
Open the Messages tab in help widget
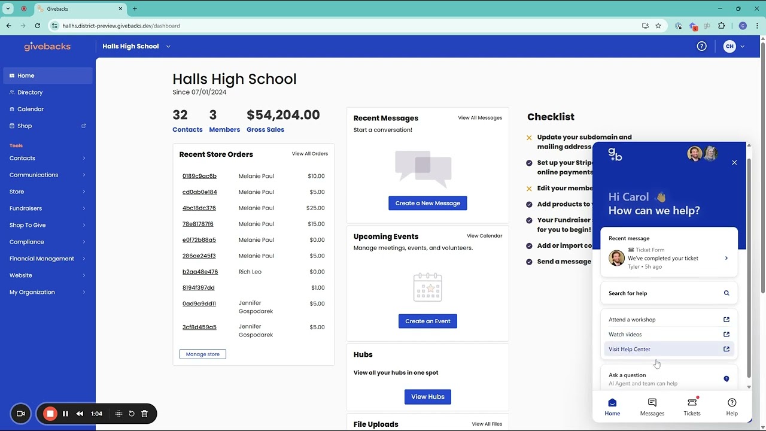tap(652, 407)
